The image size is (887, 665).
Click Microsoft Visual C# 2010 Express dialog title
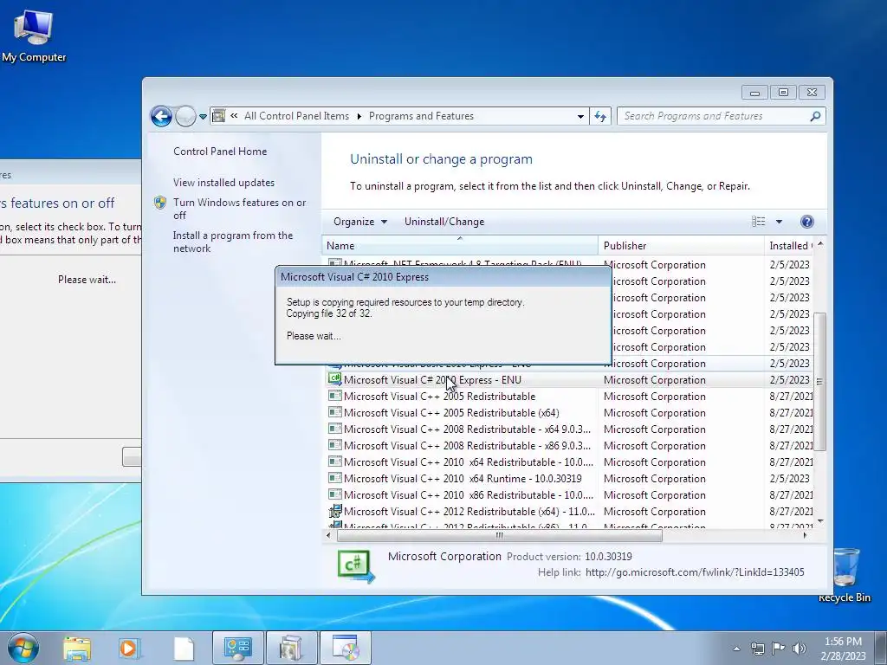click(x=354, y=277)
